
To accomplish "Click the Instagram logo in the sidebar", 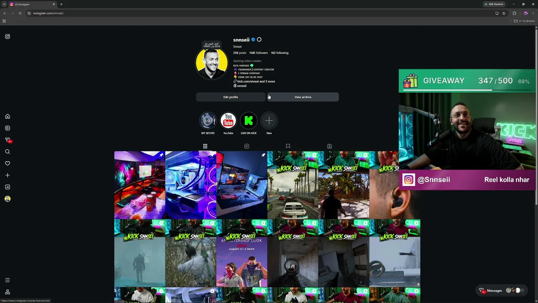I will click(x=8, y=37).
